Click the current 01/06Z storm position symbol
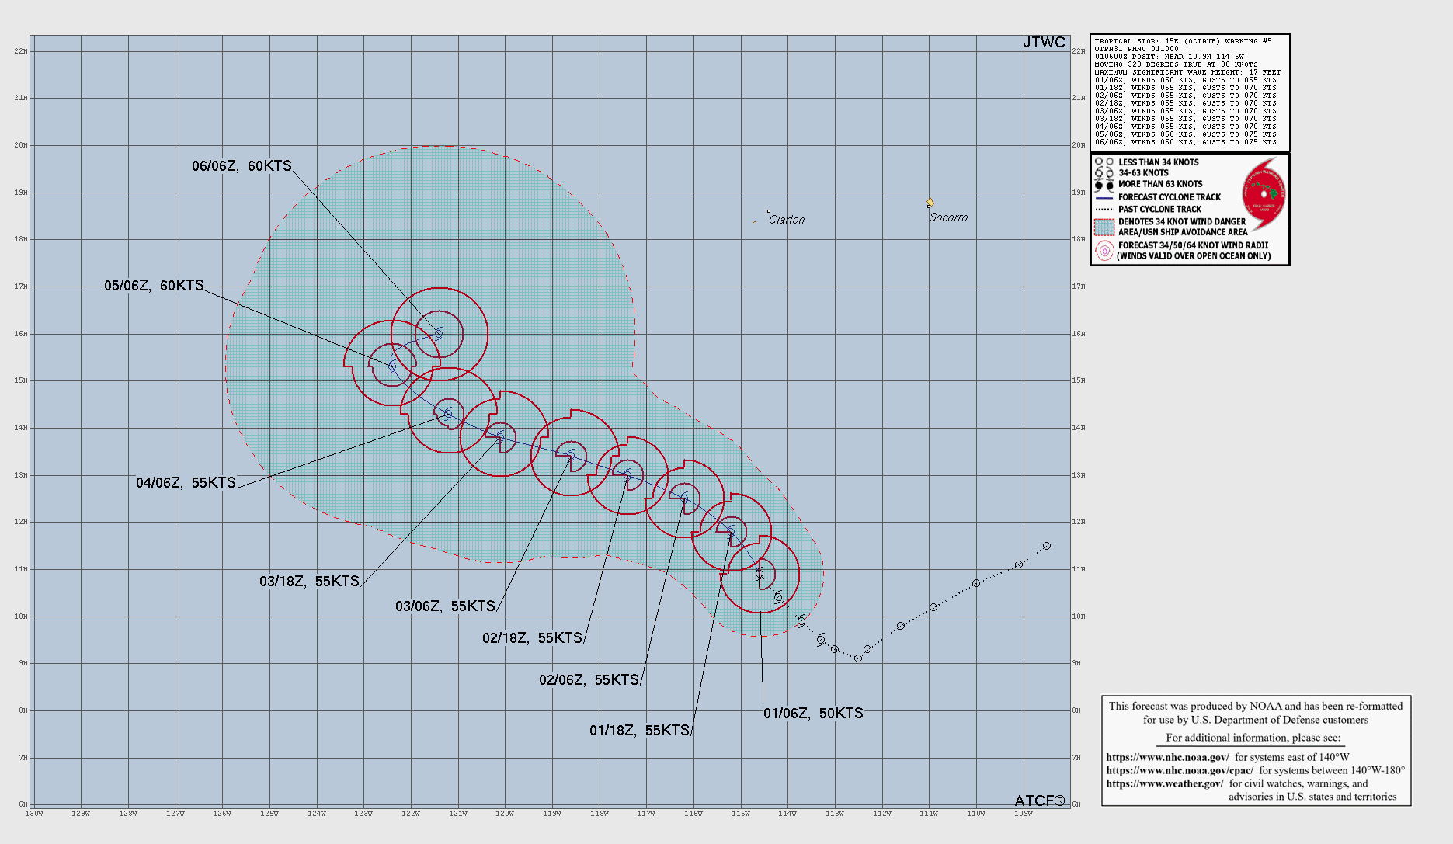Viewport: 1453px width, 844px height. (760, 575)
